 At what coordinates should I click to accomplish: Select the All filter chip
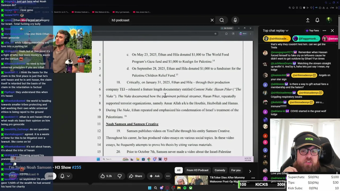click(179, 170)
